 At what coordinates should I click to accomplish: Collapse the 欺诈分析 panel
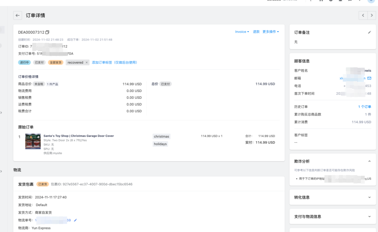point(369,161)
